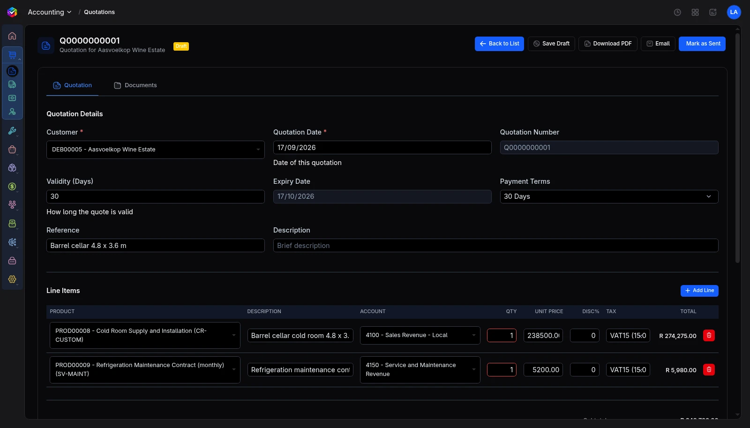This screenshot has width=750, height=428.
Task: Open tax dropdown on Refrigeration Maintenance line
Action: coord(628,370)
